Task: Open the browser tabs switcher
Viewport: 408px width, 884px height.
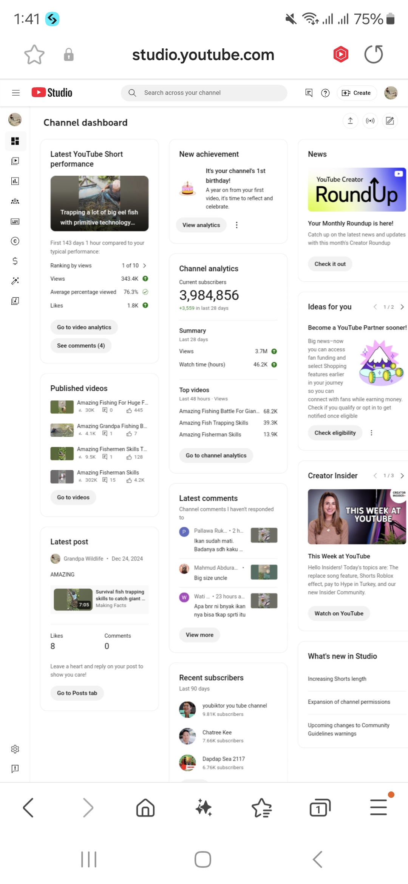Action: [x=320, y=808]
